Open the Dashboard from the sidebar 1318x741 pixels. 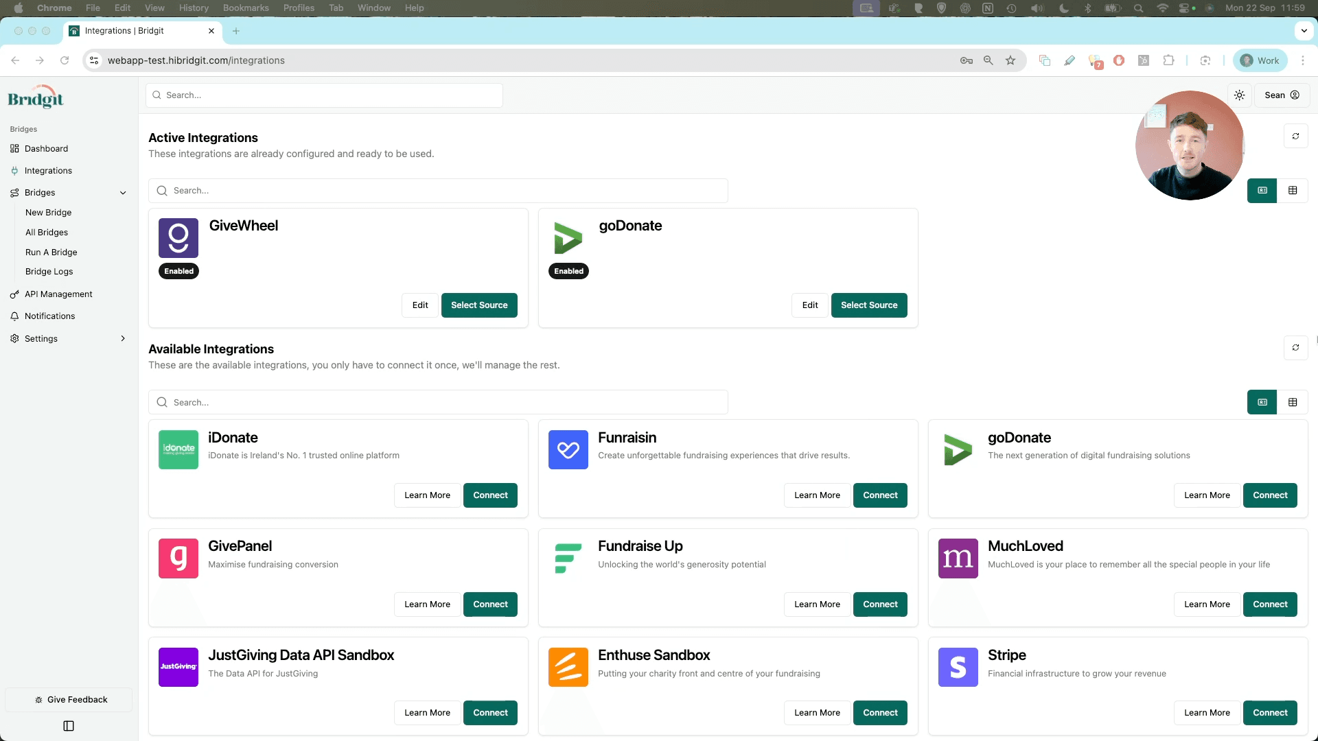(46, 148)
